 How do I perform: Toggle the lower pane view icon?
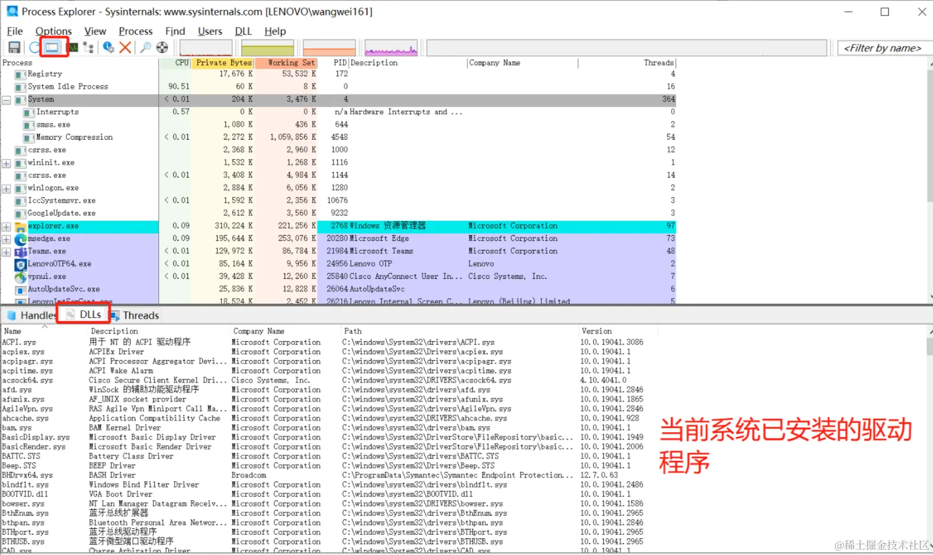click(x=53, y=47)
